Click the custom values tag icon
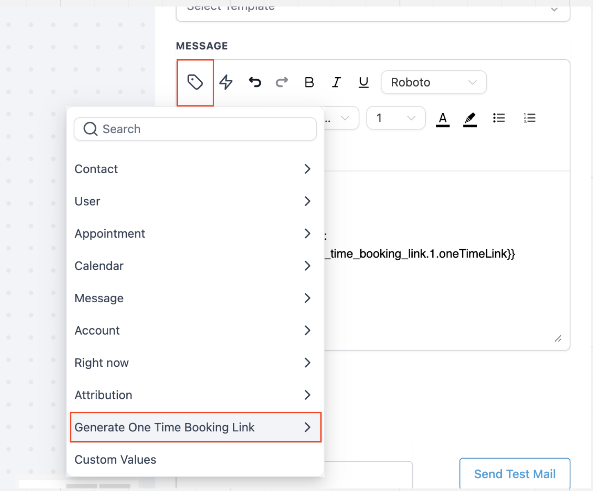Image resolution: width=593 pixels, height=491 pixels. 195,83
